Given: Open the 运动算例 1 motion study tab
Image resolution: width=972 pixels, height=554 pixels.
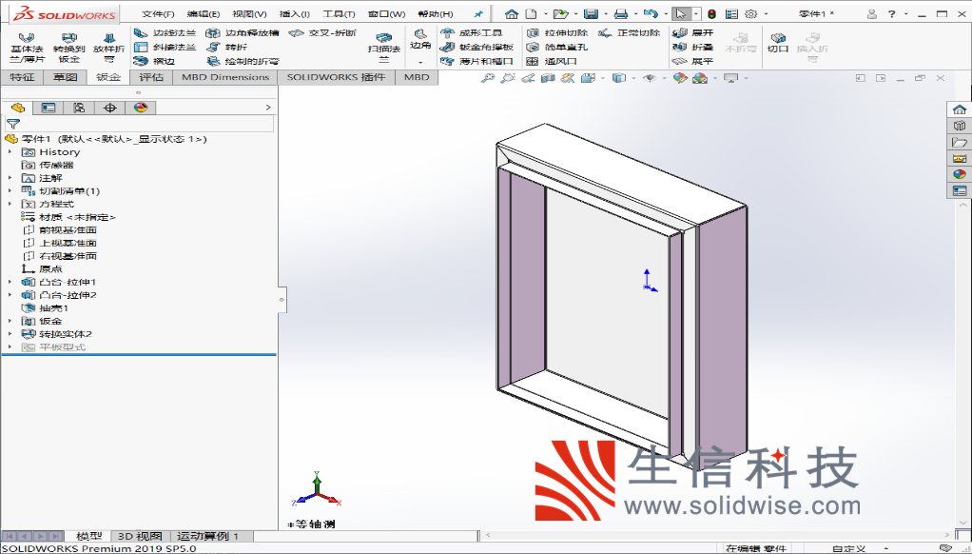Looking at the screenshot, I should (x=207, y=536).
